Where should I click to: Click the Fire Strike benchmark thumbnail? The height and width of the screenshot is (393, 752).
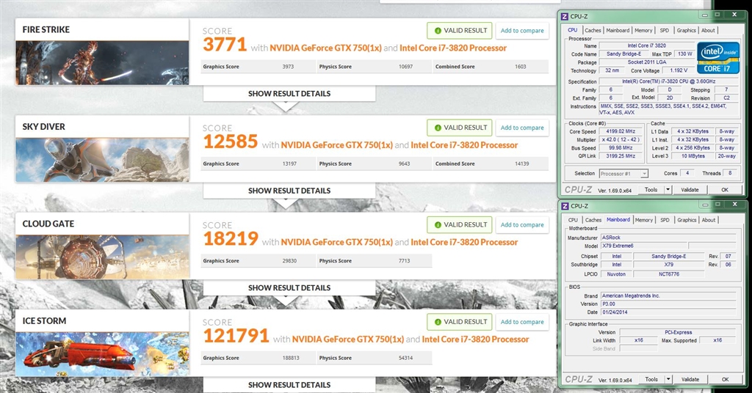(102, 63)
